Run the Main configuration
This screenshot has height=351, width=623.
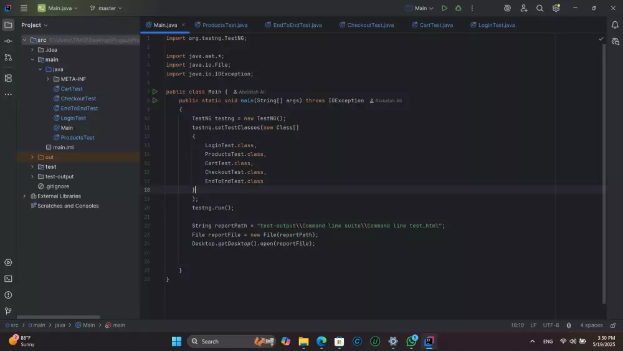click(444, 8)
